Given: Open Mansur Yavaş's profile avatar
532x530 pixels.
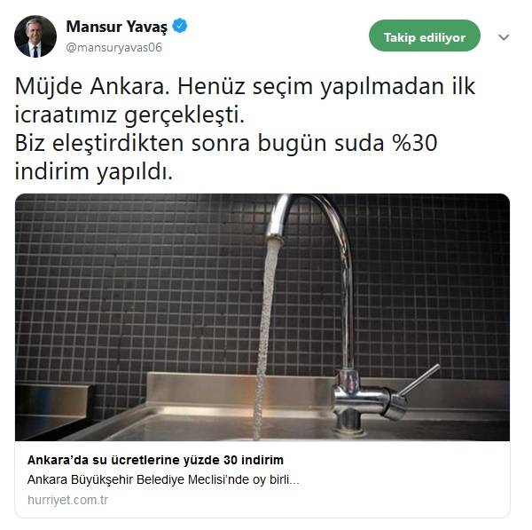Looking at the screenshot, I should pos(35,36).
